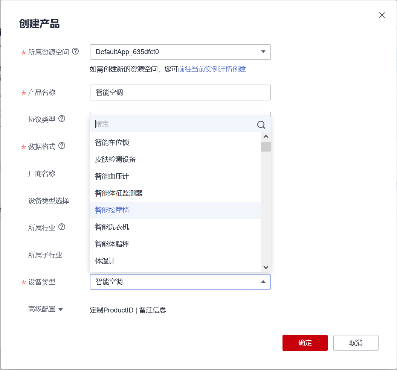Click the 确定 confirm button
Image resolution: width=397 pixels, height=370 pixels.
pyautogui.click(x=305, y=343)
